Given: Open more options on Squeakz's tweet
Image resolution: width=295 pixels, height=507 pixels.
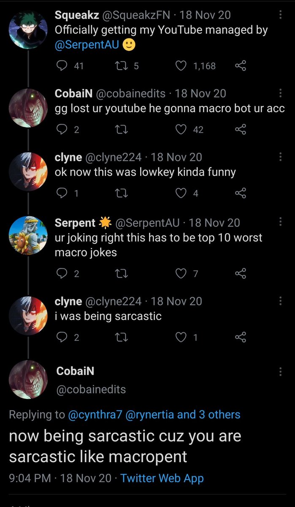Looking at the screenshot, I should [x=281, y=16].
